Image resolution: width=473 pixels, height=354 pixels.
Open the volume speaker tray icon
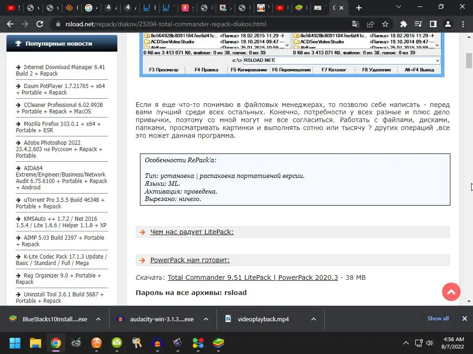point(430,343)
